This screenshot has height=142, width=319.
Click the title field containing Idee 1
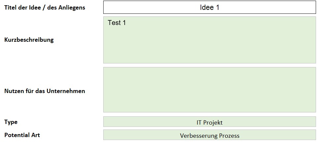pos(209,7)
